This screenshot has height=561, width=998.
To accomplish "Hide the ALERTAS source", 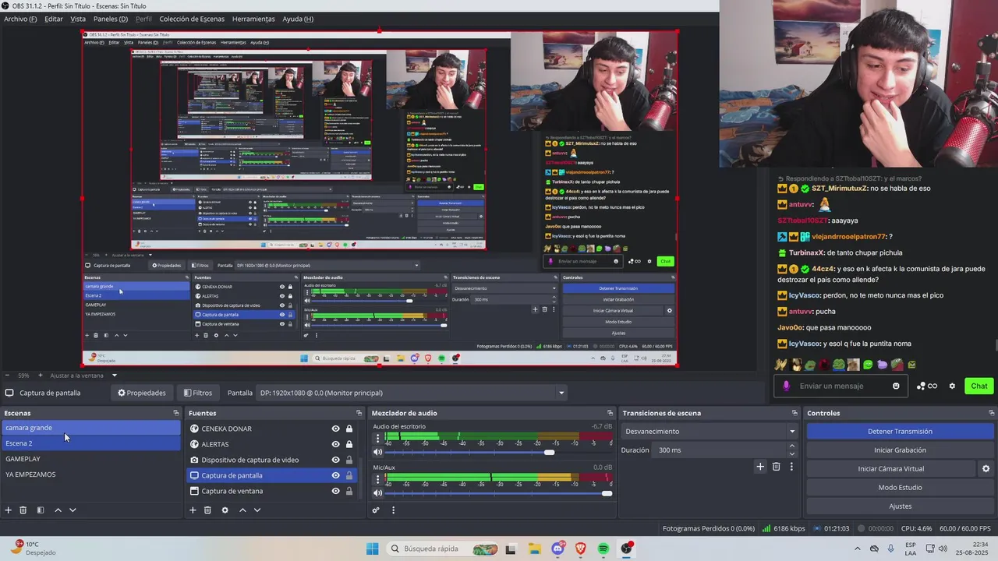I will 336,444.
